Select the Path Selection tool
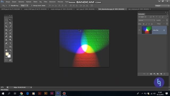 6,47
